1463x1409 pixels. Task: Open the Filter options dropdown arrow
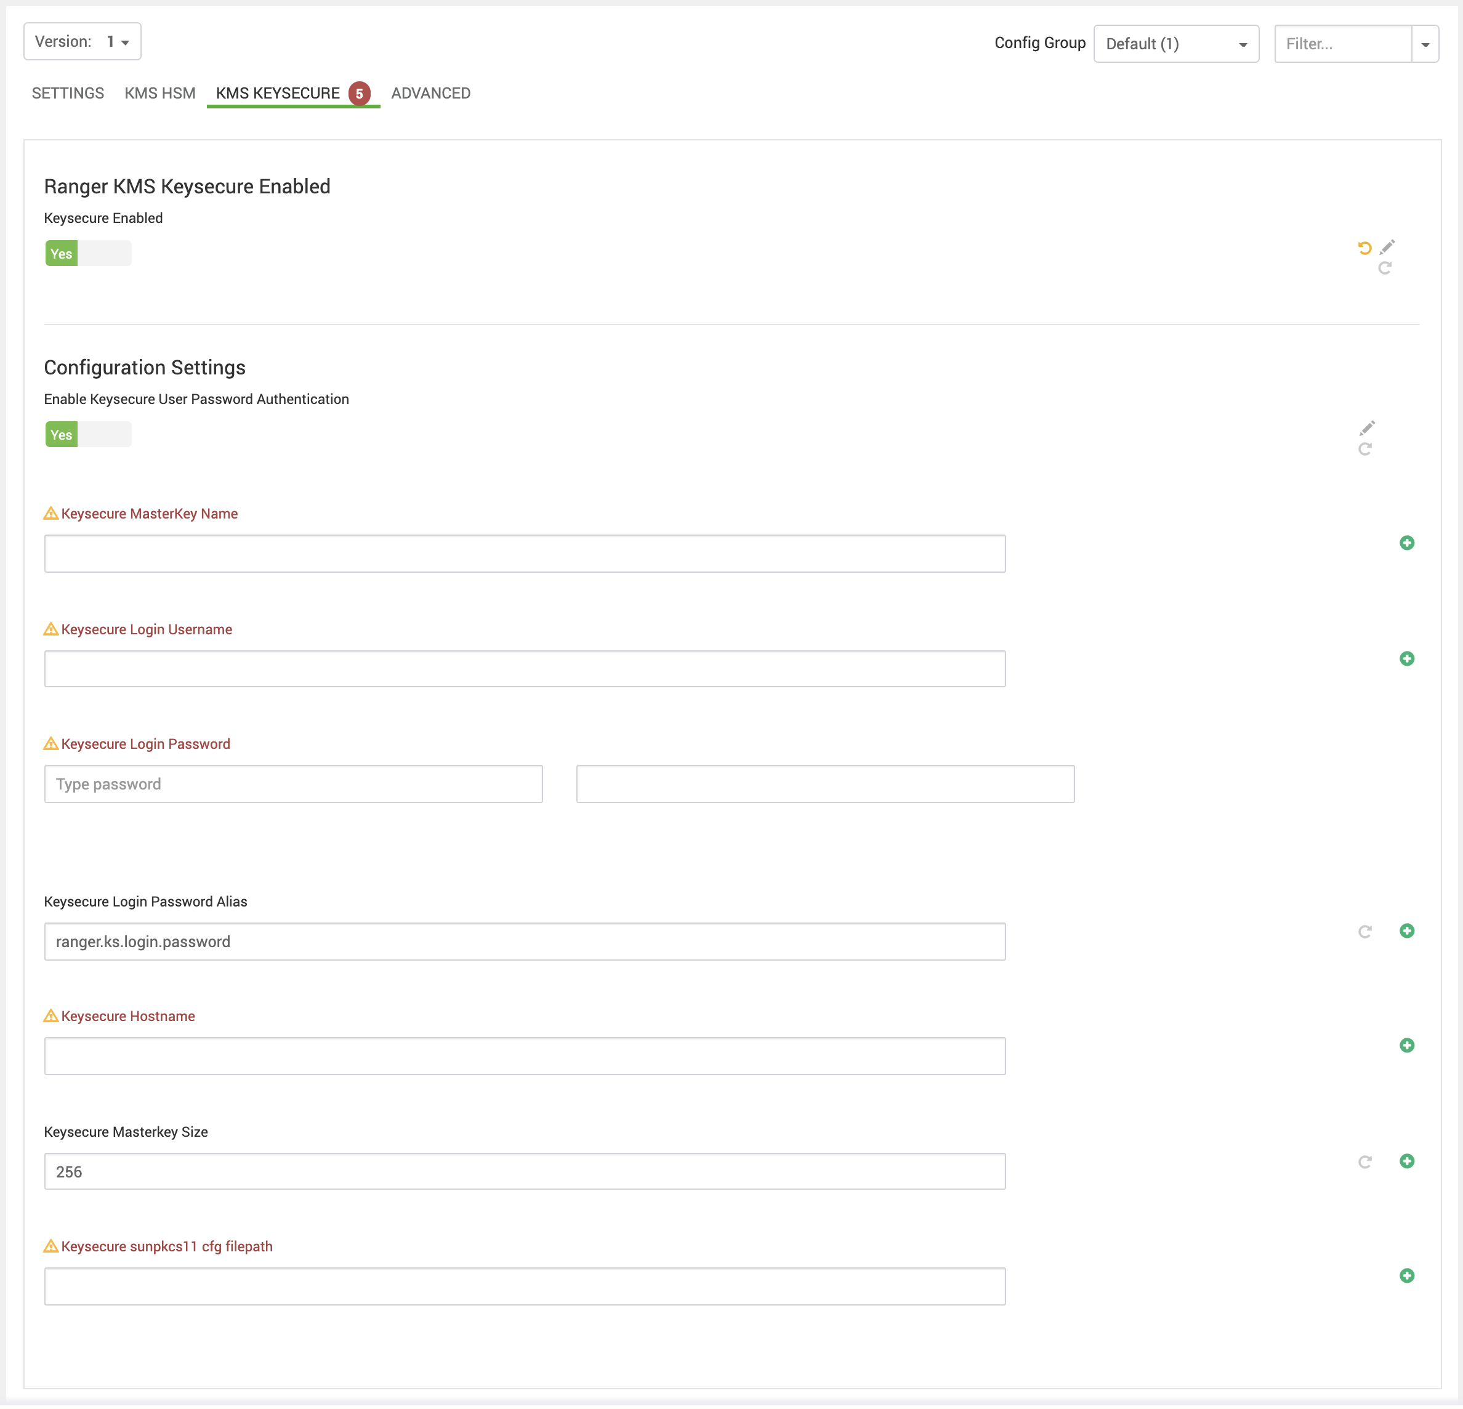[1425, 45]
